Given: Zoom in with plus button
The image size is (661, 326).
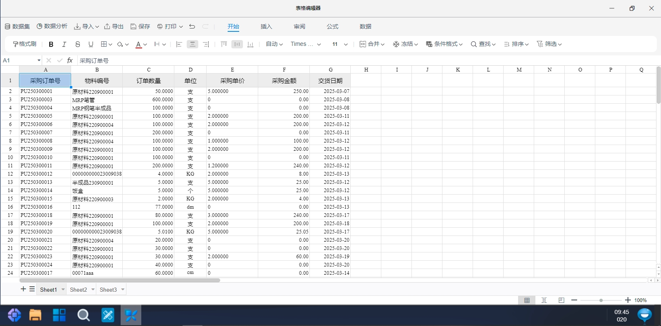Looking at the screenshot, I should (628, 300).
